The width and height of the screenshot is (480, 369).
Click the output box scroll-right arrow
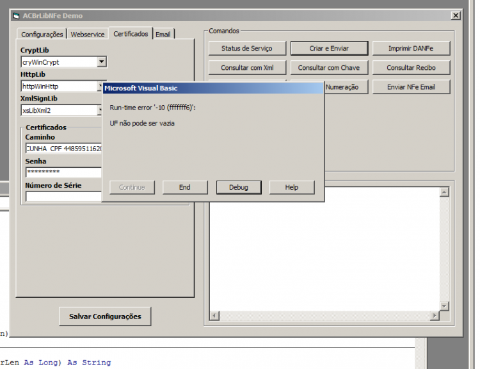pos(435,316)
